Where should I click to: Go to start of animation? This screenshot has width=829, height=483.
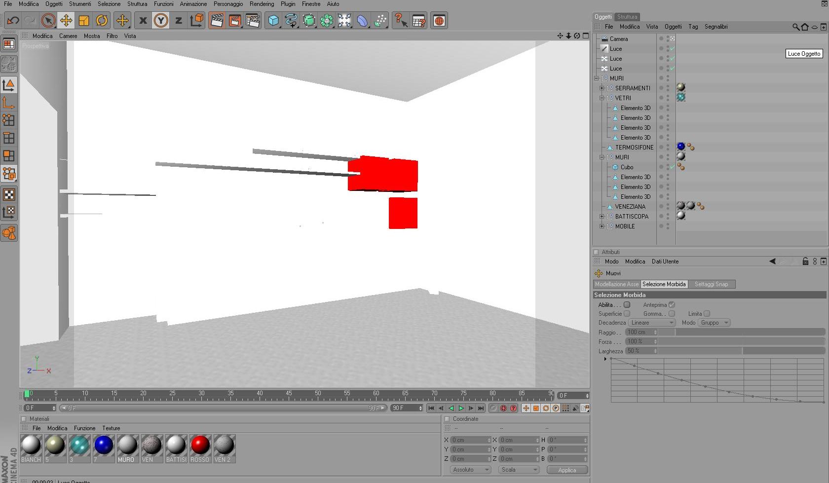[x=431, y=408]
